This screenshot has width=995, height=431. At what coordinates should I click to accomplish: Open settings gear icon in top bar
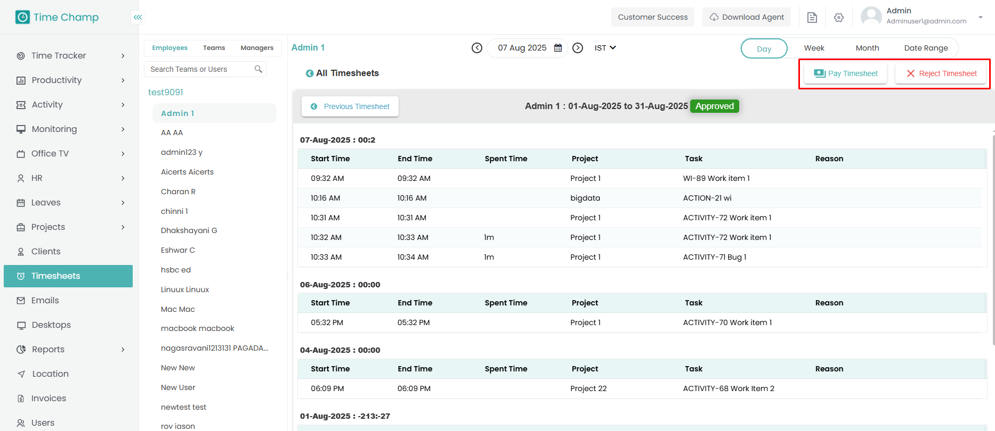click(839, 18)
